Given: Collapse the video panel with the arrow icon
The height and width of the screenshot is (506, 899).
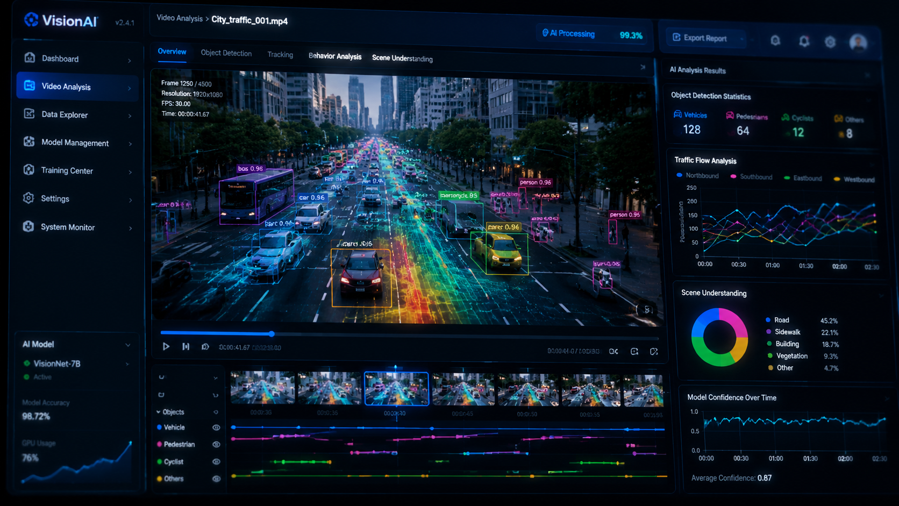Looking at the screenshot, I should coord(643,67).
